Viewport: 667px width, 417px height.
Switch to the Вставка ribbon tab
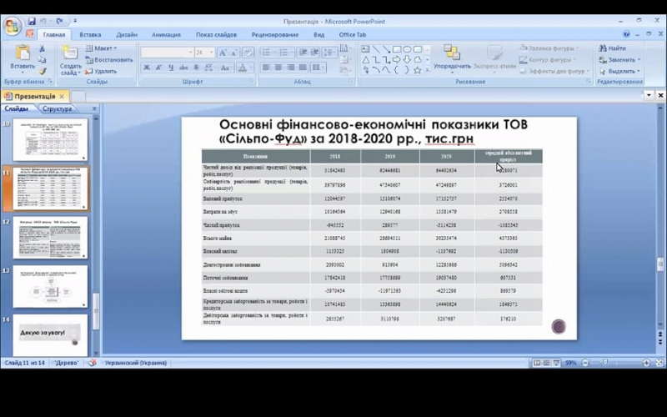(90, 35)
